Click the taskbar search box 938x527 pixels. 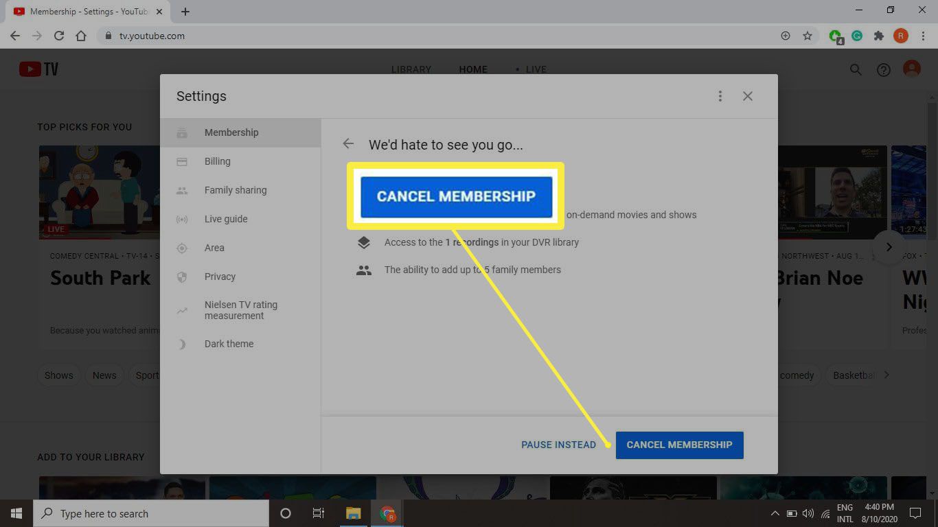click(x=151, y=513)
